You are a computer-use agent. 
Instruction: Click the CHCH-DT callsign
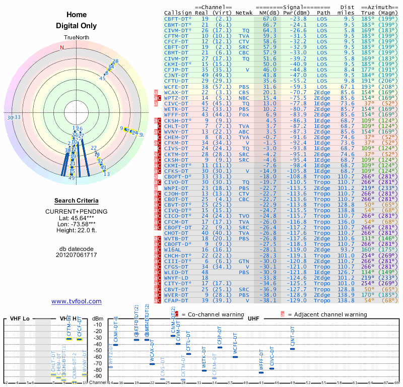pos(178,255)
